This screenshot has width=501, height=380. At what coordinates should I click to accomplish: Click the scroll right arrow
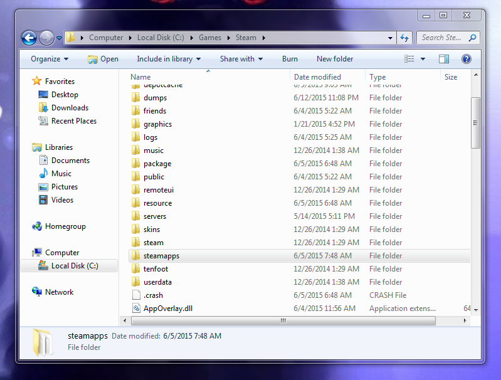point(465,320)
